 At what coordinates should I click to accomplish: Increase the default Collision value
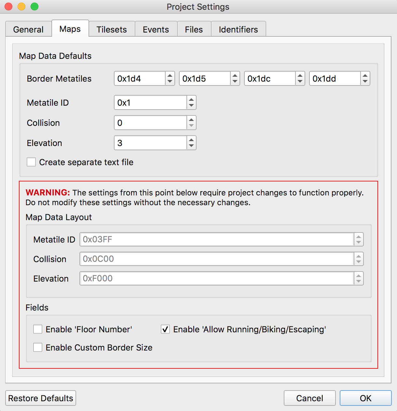point(191,120)
